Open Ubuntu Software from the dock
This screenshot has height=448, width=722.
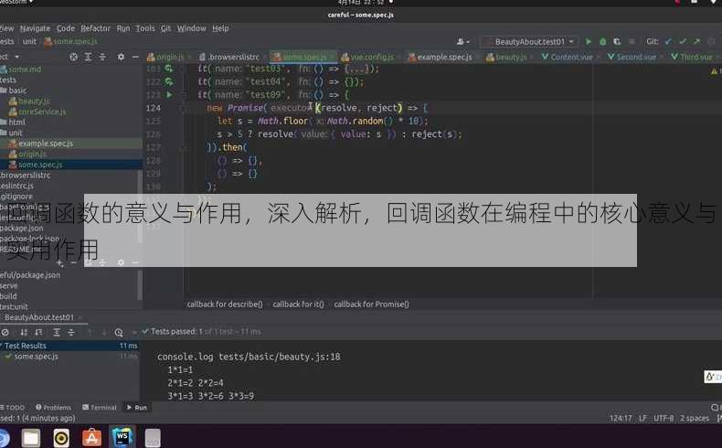pyautogui.click(x=91, y=438)
